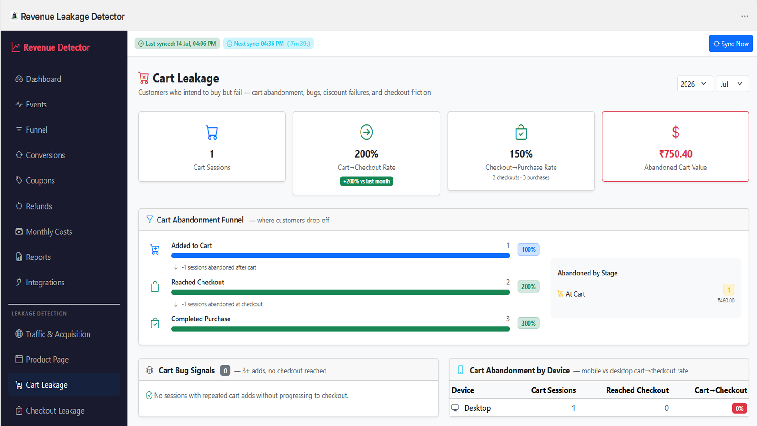The image size is (757, 426).
Task: Click the Desktop device name in table
Action: 477,408
